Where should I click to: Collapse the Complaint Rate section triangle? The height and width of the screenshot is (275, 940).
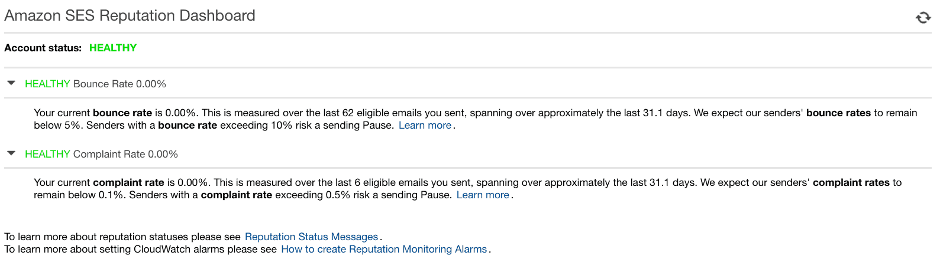[11, 153]
